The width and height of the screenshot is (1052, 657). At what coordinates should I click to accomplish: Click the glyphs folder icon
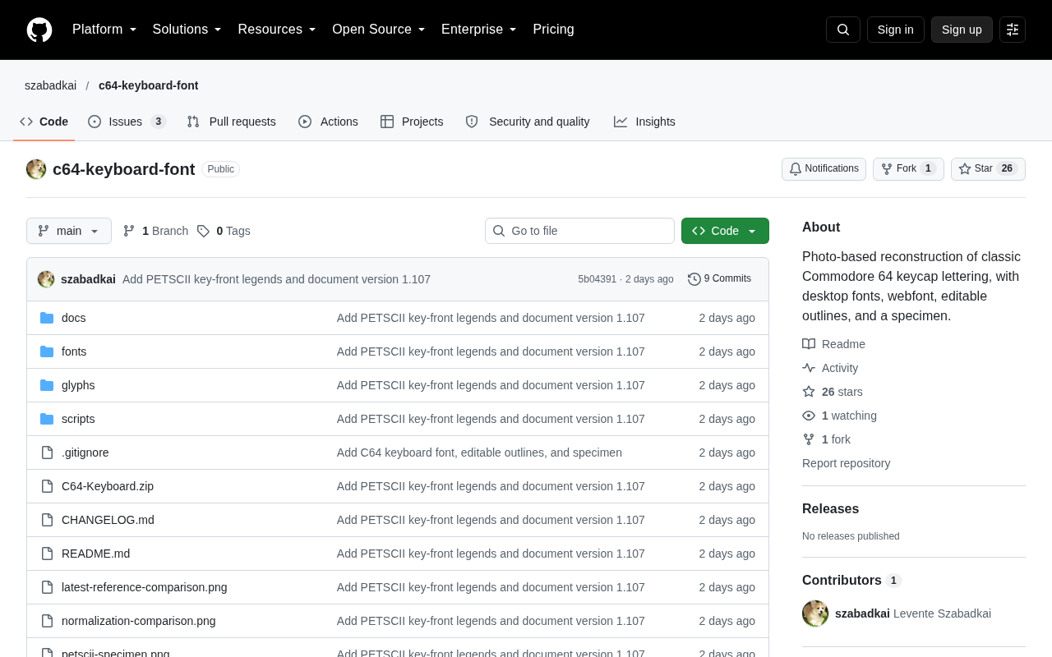(47, 385)
